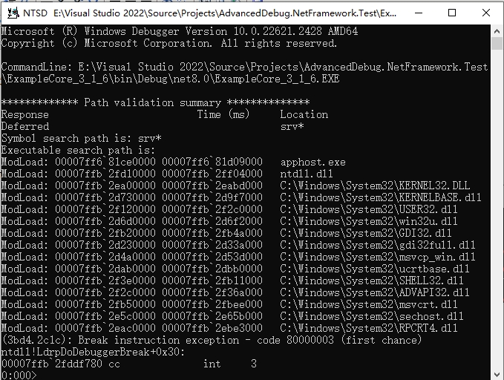Click the GDI32.dll path text
This screenshot has height=380, width=504.
(x=366, y=233)
